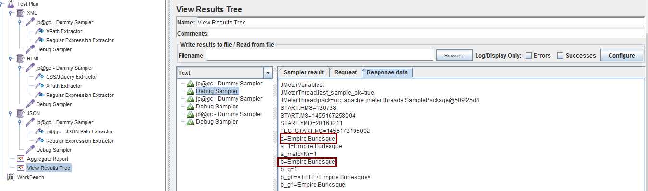
Task: Select the HTML thread group spool icon
Action: (20, 59)
